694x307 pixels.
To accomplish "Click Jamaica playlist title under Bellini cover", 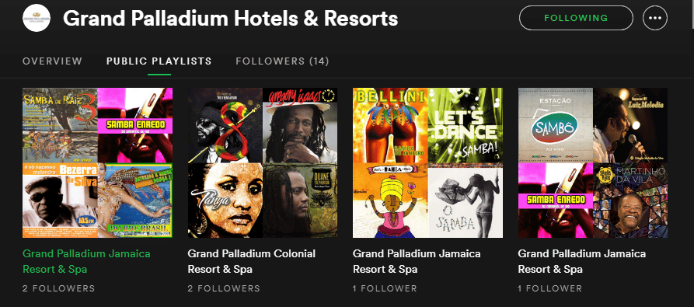I will click(x=417, y=261).
